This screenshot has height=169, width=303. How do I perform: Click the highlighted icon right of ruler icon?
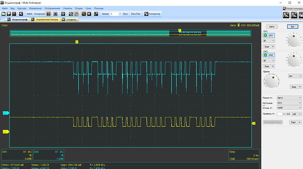[76, 14]
